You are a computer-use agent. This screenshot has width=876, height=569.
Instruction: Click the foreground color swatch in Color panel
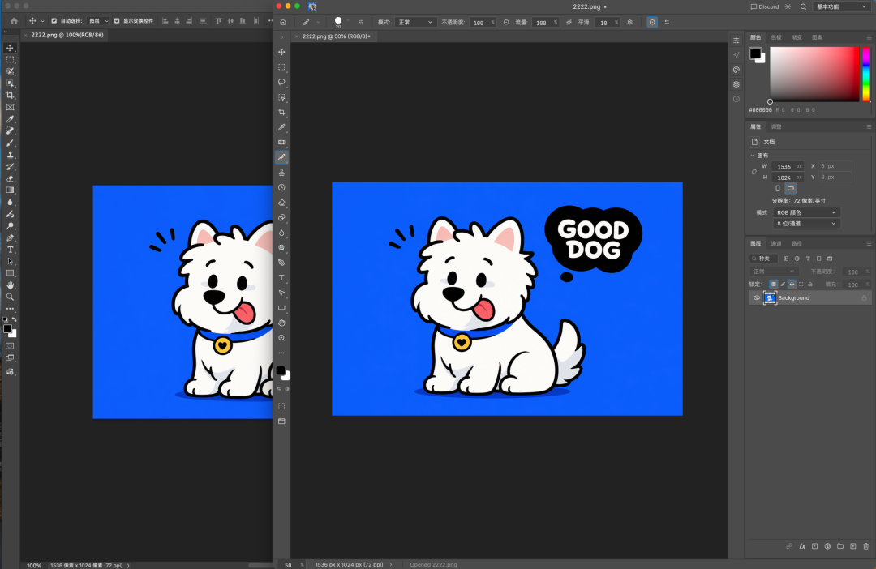[755, 53]
